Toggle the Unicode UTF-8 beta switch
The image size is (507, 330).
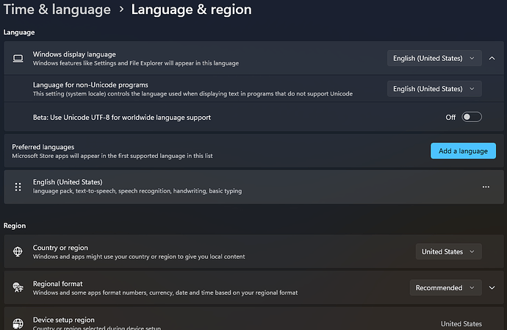tap(472, 117)
